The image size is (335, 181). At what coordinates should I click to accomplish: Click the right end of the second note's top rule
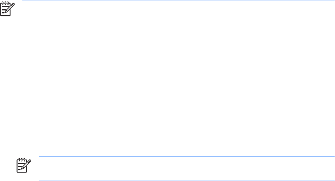click(333, 156)
